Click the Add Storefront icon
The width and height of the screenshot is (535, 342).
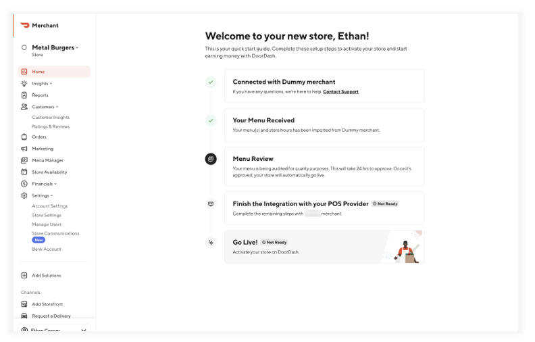point(24,304)
